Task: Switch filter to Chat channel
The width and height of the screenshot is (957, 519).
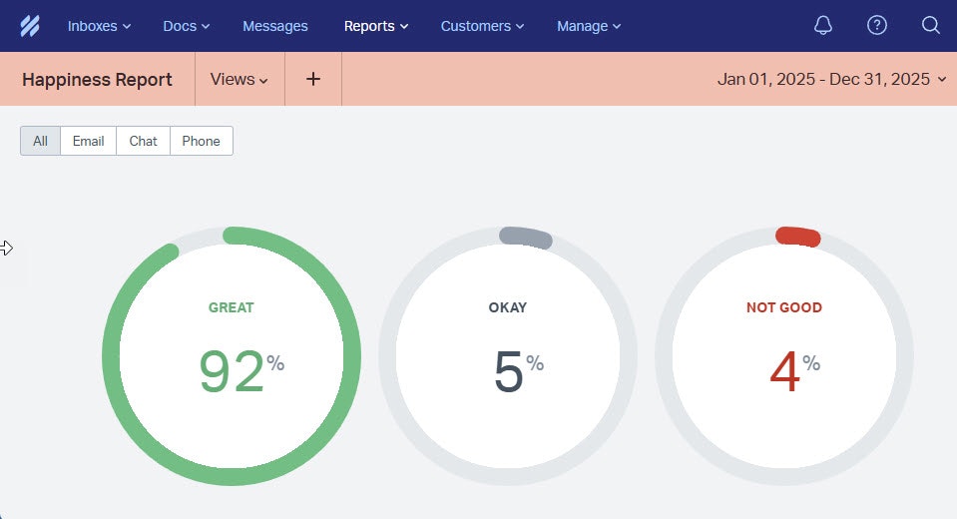Action: [143, 141]
